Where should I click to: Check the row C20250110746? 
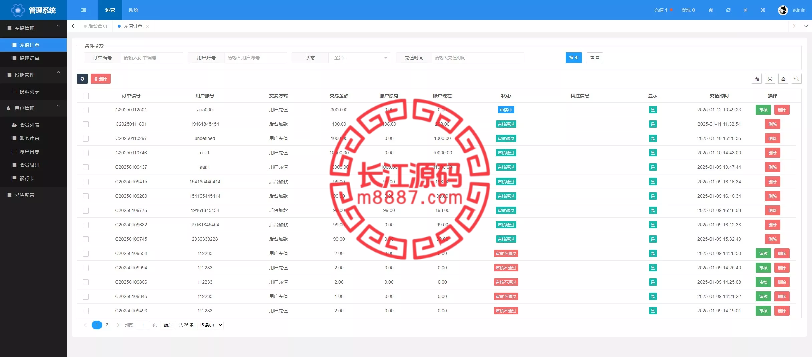tap(86, 153)
